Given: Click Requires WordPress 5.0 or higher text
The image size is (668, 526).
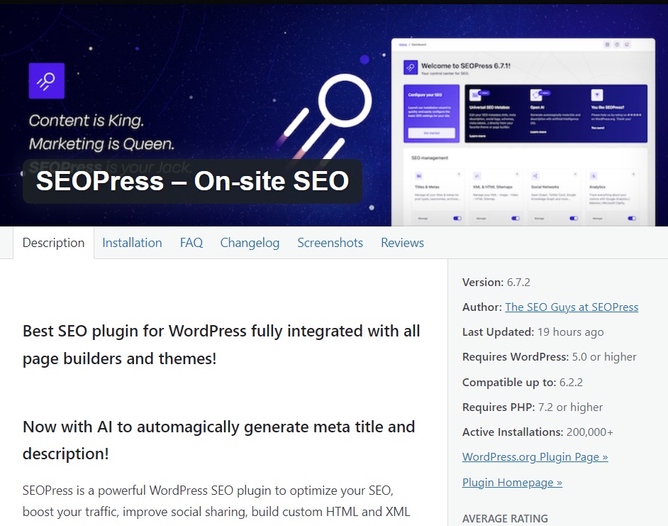Looking at the screenshot, I should click(x=549, y=356).
